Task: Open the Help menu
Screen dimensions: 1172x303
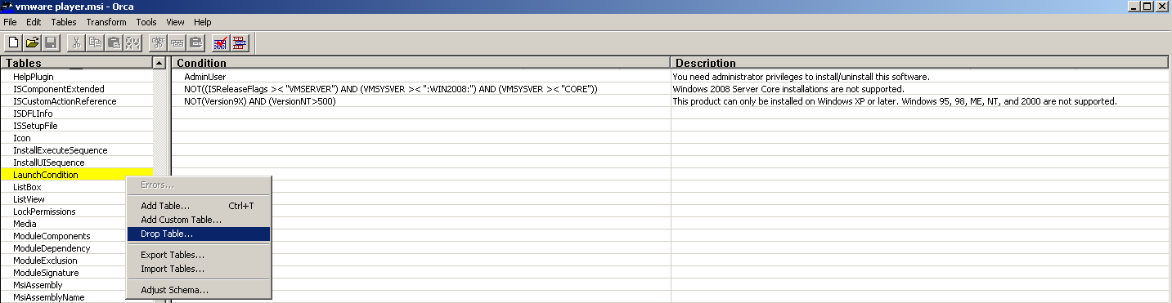Action: click(203, 22)
